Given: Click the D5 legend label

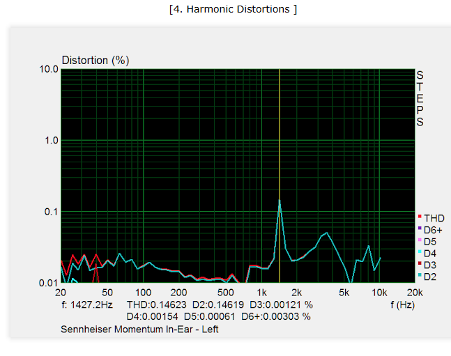Looking at the screenshot, I should [x=430, y=242].
